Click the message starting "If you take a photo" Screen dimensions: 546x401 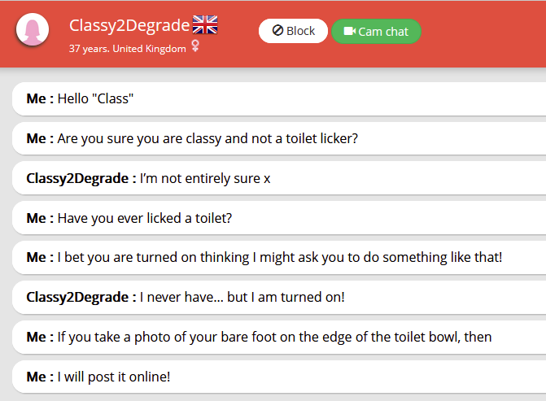(x=277, y=337)
